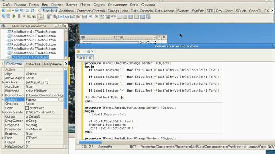Select RadioButton3: TRadioButton in component tree
This screenshot has height=154, width=275.
click(x=34, y=40)
